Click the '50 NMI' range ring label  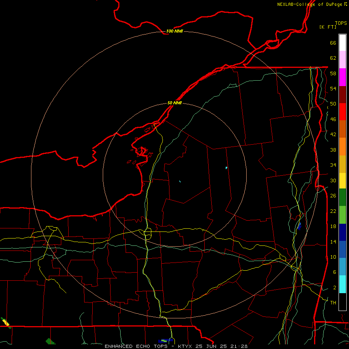174,103
